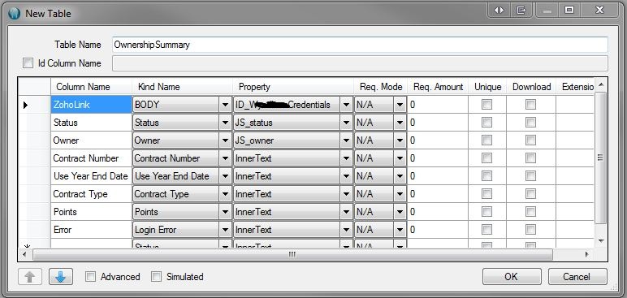Select the Points column name cell
627x298 pixels.
click(92, 212)
